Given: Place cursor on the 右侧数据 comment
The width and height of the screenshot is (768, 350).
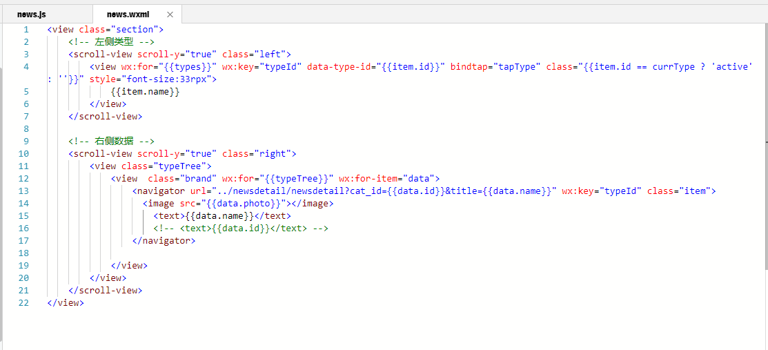Looking at the screenshot, I should tap(112, 142).
